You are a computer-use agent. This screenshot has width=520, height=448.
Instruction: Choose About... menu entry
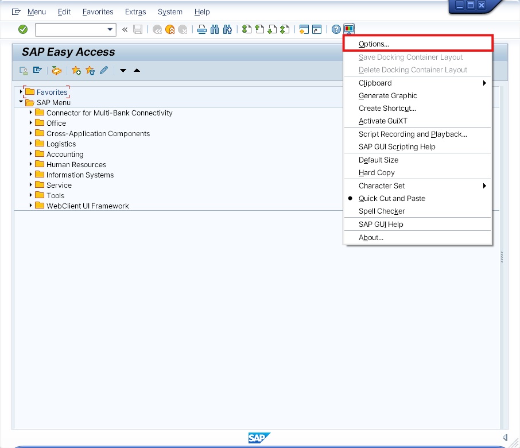coord(417,238)
